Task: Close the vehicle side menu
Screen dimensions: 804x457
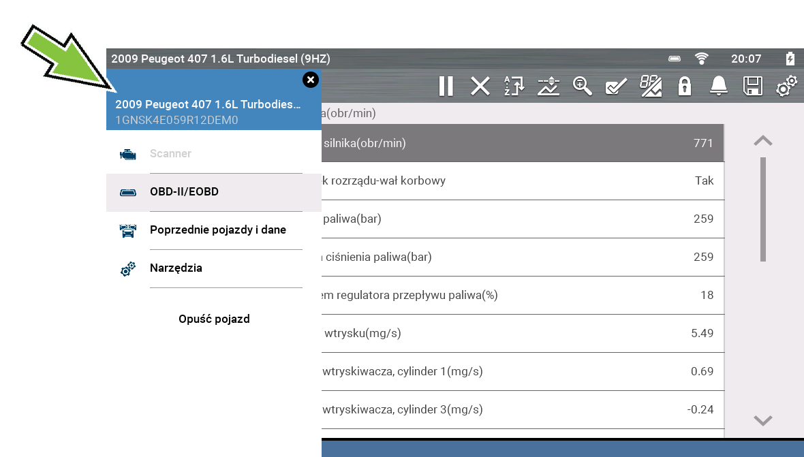Action: (311, 80)
